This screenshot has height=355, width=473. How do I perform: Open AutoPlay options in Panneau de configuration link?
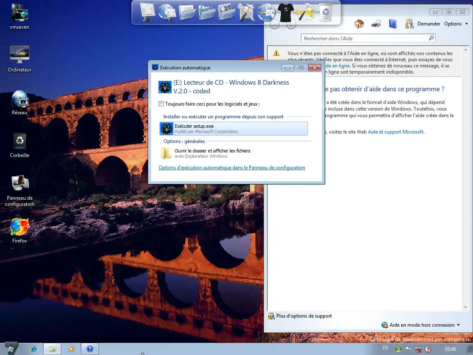[232, 168]
